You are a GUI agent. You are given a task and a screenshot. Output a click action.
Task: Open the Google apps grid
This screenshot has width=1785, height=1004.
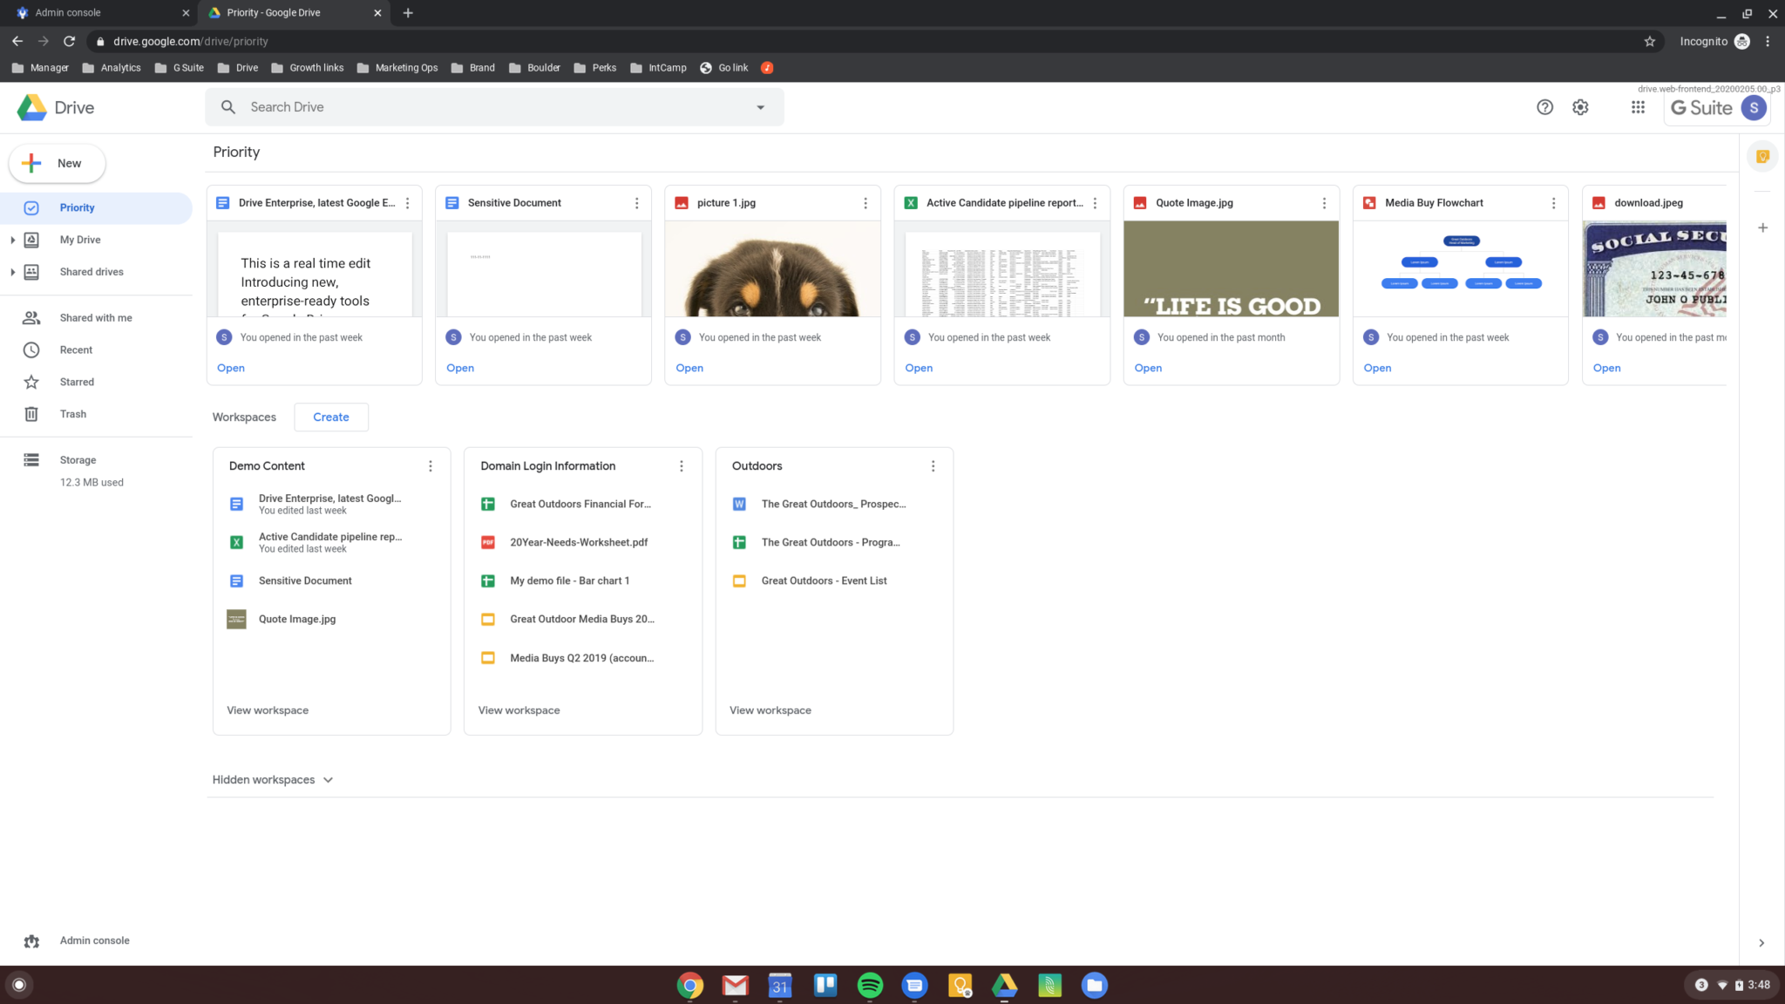tap(1638, 107)
